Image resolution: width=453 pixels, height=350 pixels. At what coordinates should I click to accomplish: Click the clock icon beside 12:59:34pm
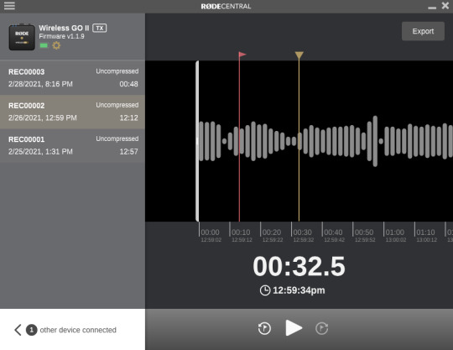pos(265,290)
